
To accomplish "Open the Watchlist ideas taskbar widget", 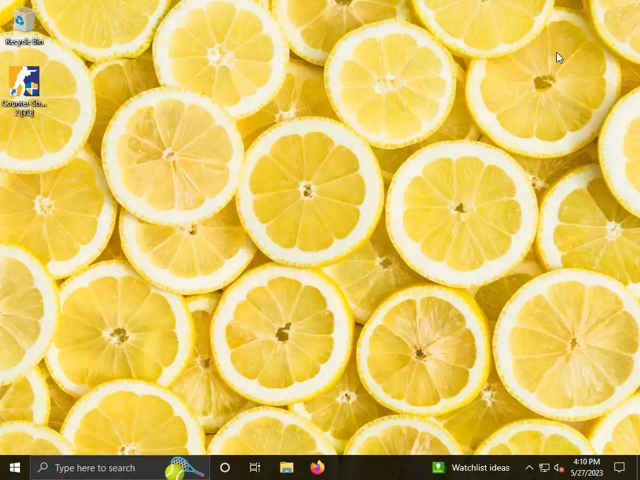I will point(471,467).
